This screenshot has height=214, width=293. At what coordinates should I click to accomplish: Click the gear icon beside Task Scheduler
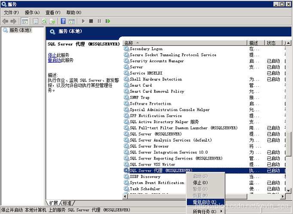[126, 189]
